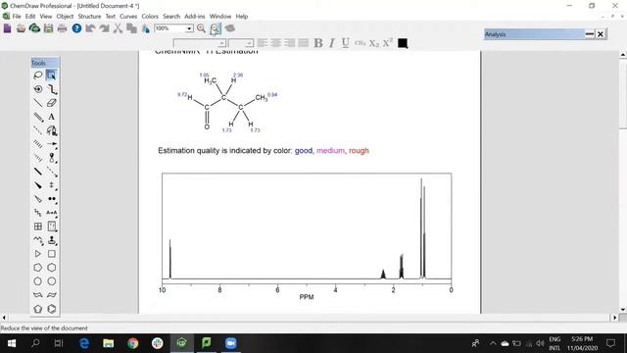627x353 pixels.
Task: Toggle the CH2 formula style
Action: (x=360, y=43)
